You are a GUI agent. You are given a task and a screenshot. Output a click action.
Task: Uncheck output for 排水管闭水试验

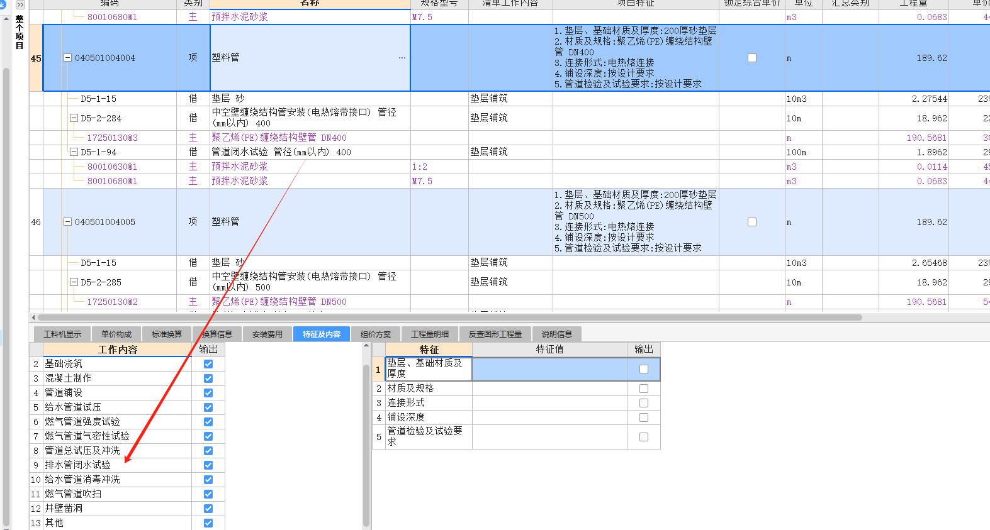[x=208, y=465]
